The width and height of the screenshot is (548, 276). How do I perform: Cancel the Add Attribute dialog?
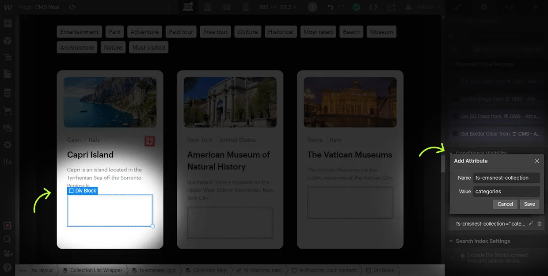point(505,204)
